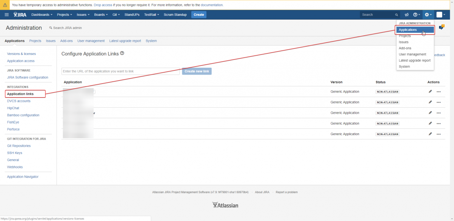Open SSH Keys in sidebar
This screenshot has height=221, width=454.
[15, 153]
